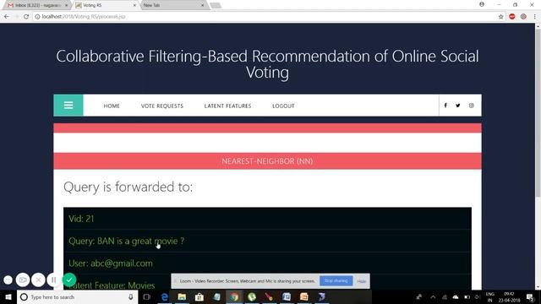Open Microsoft Store from taskbar
Screen dimensions: 541x304
tap(199, 296)
